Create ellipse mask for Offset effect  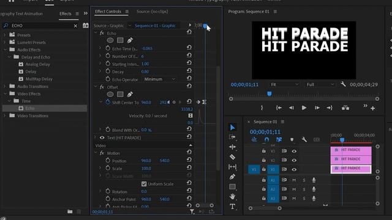click(110, 94)
